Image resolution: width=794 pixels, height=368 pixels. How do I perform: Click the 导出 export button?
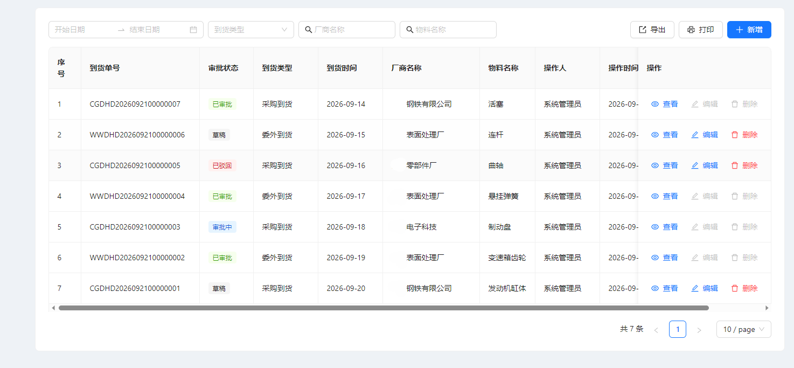coord(652,30)
